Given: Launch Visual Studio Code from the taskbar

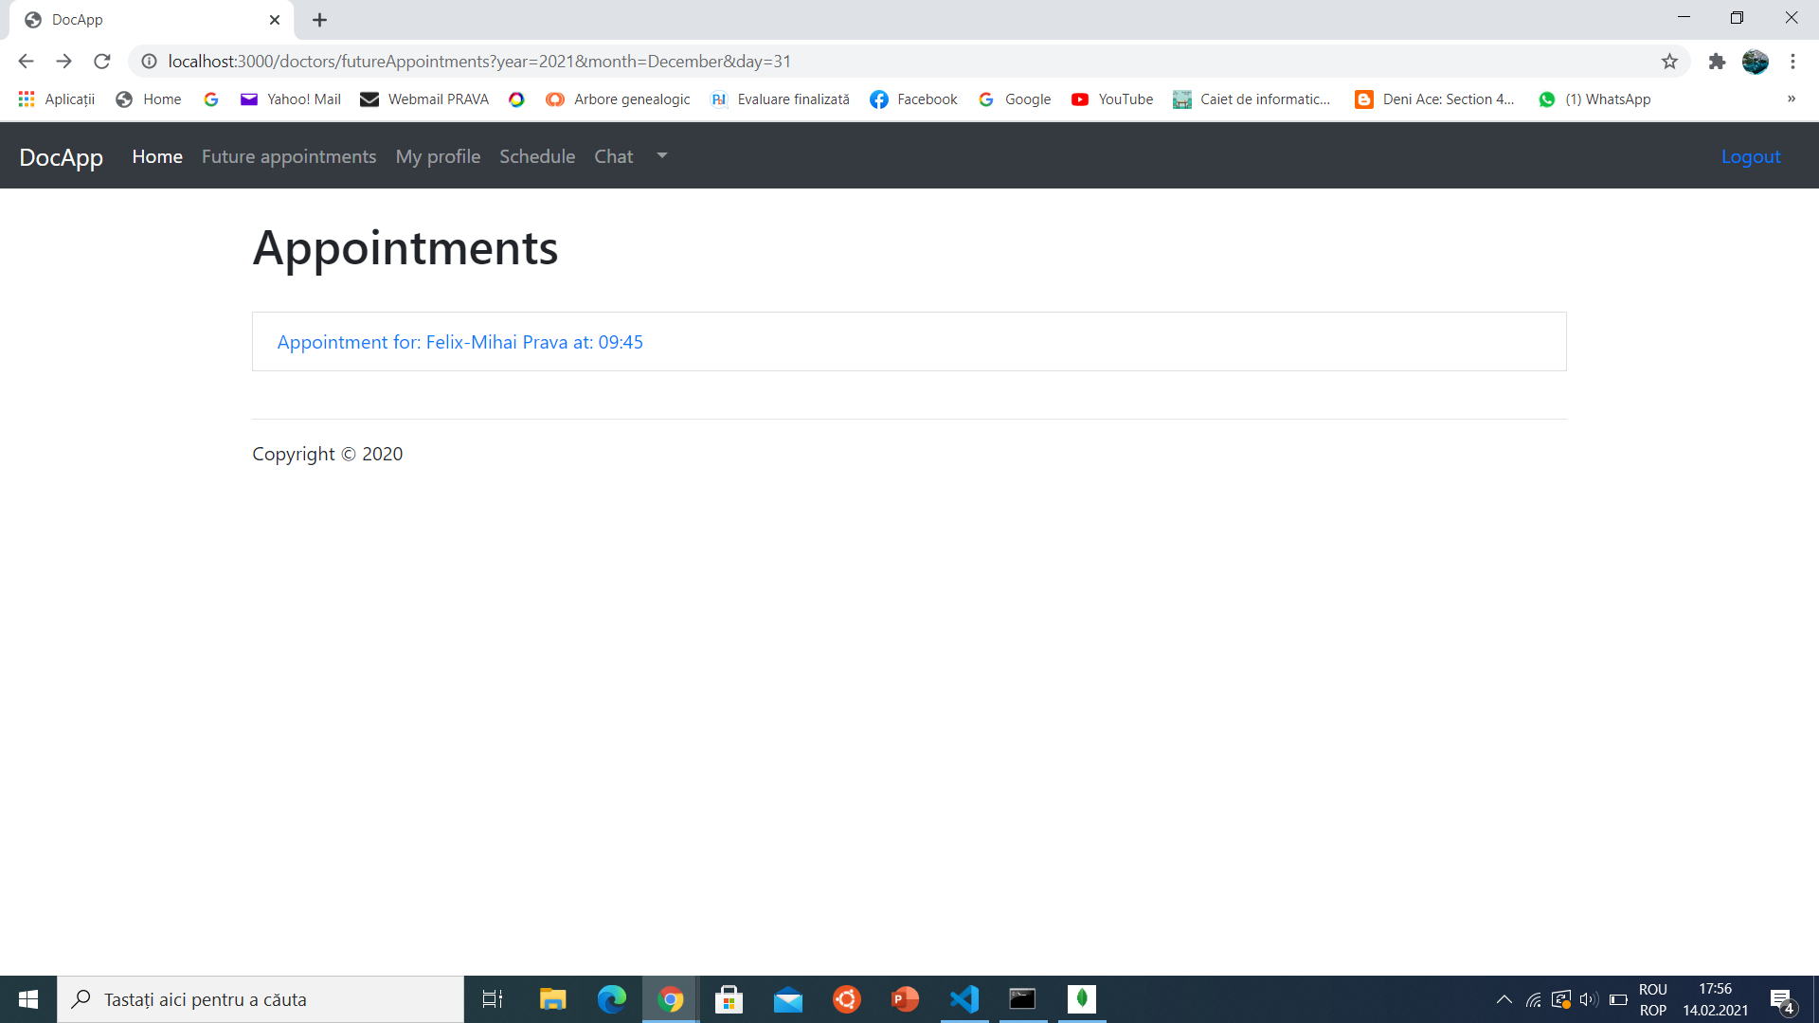Looking at the screenshot, I should tap(964, 998).
